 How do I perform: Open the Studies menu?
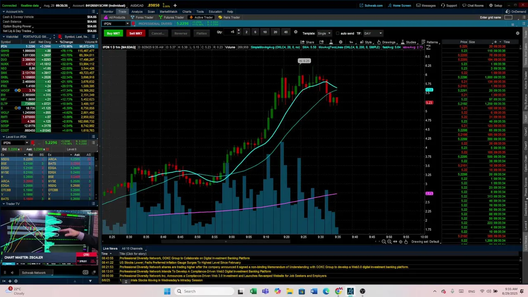pos(408,42)
